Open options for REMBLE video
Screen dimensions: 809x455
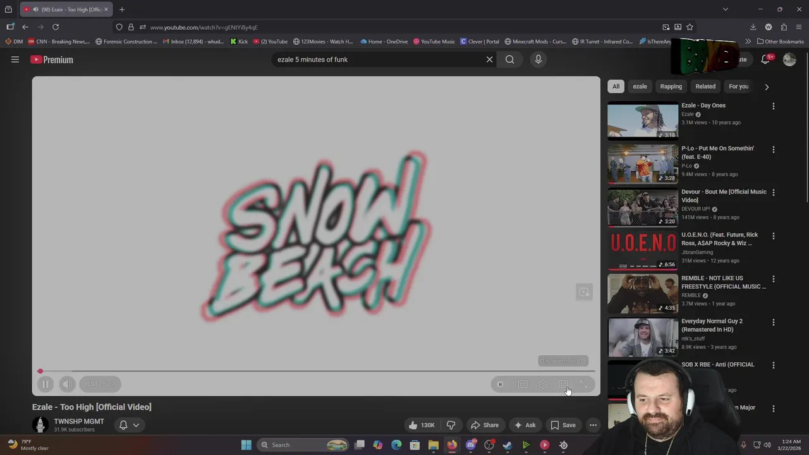(773, 279)
